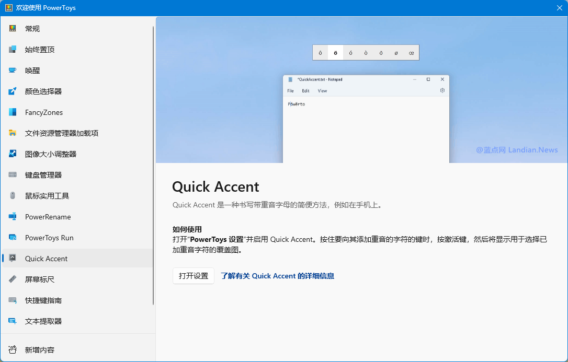Open 屏幕标尺 page
The height and width of the screenshot is (362, 568).
tap(77, 279)
